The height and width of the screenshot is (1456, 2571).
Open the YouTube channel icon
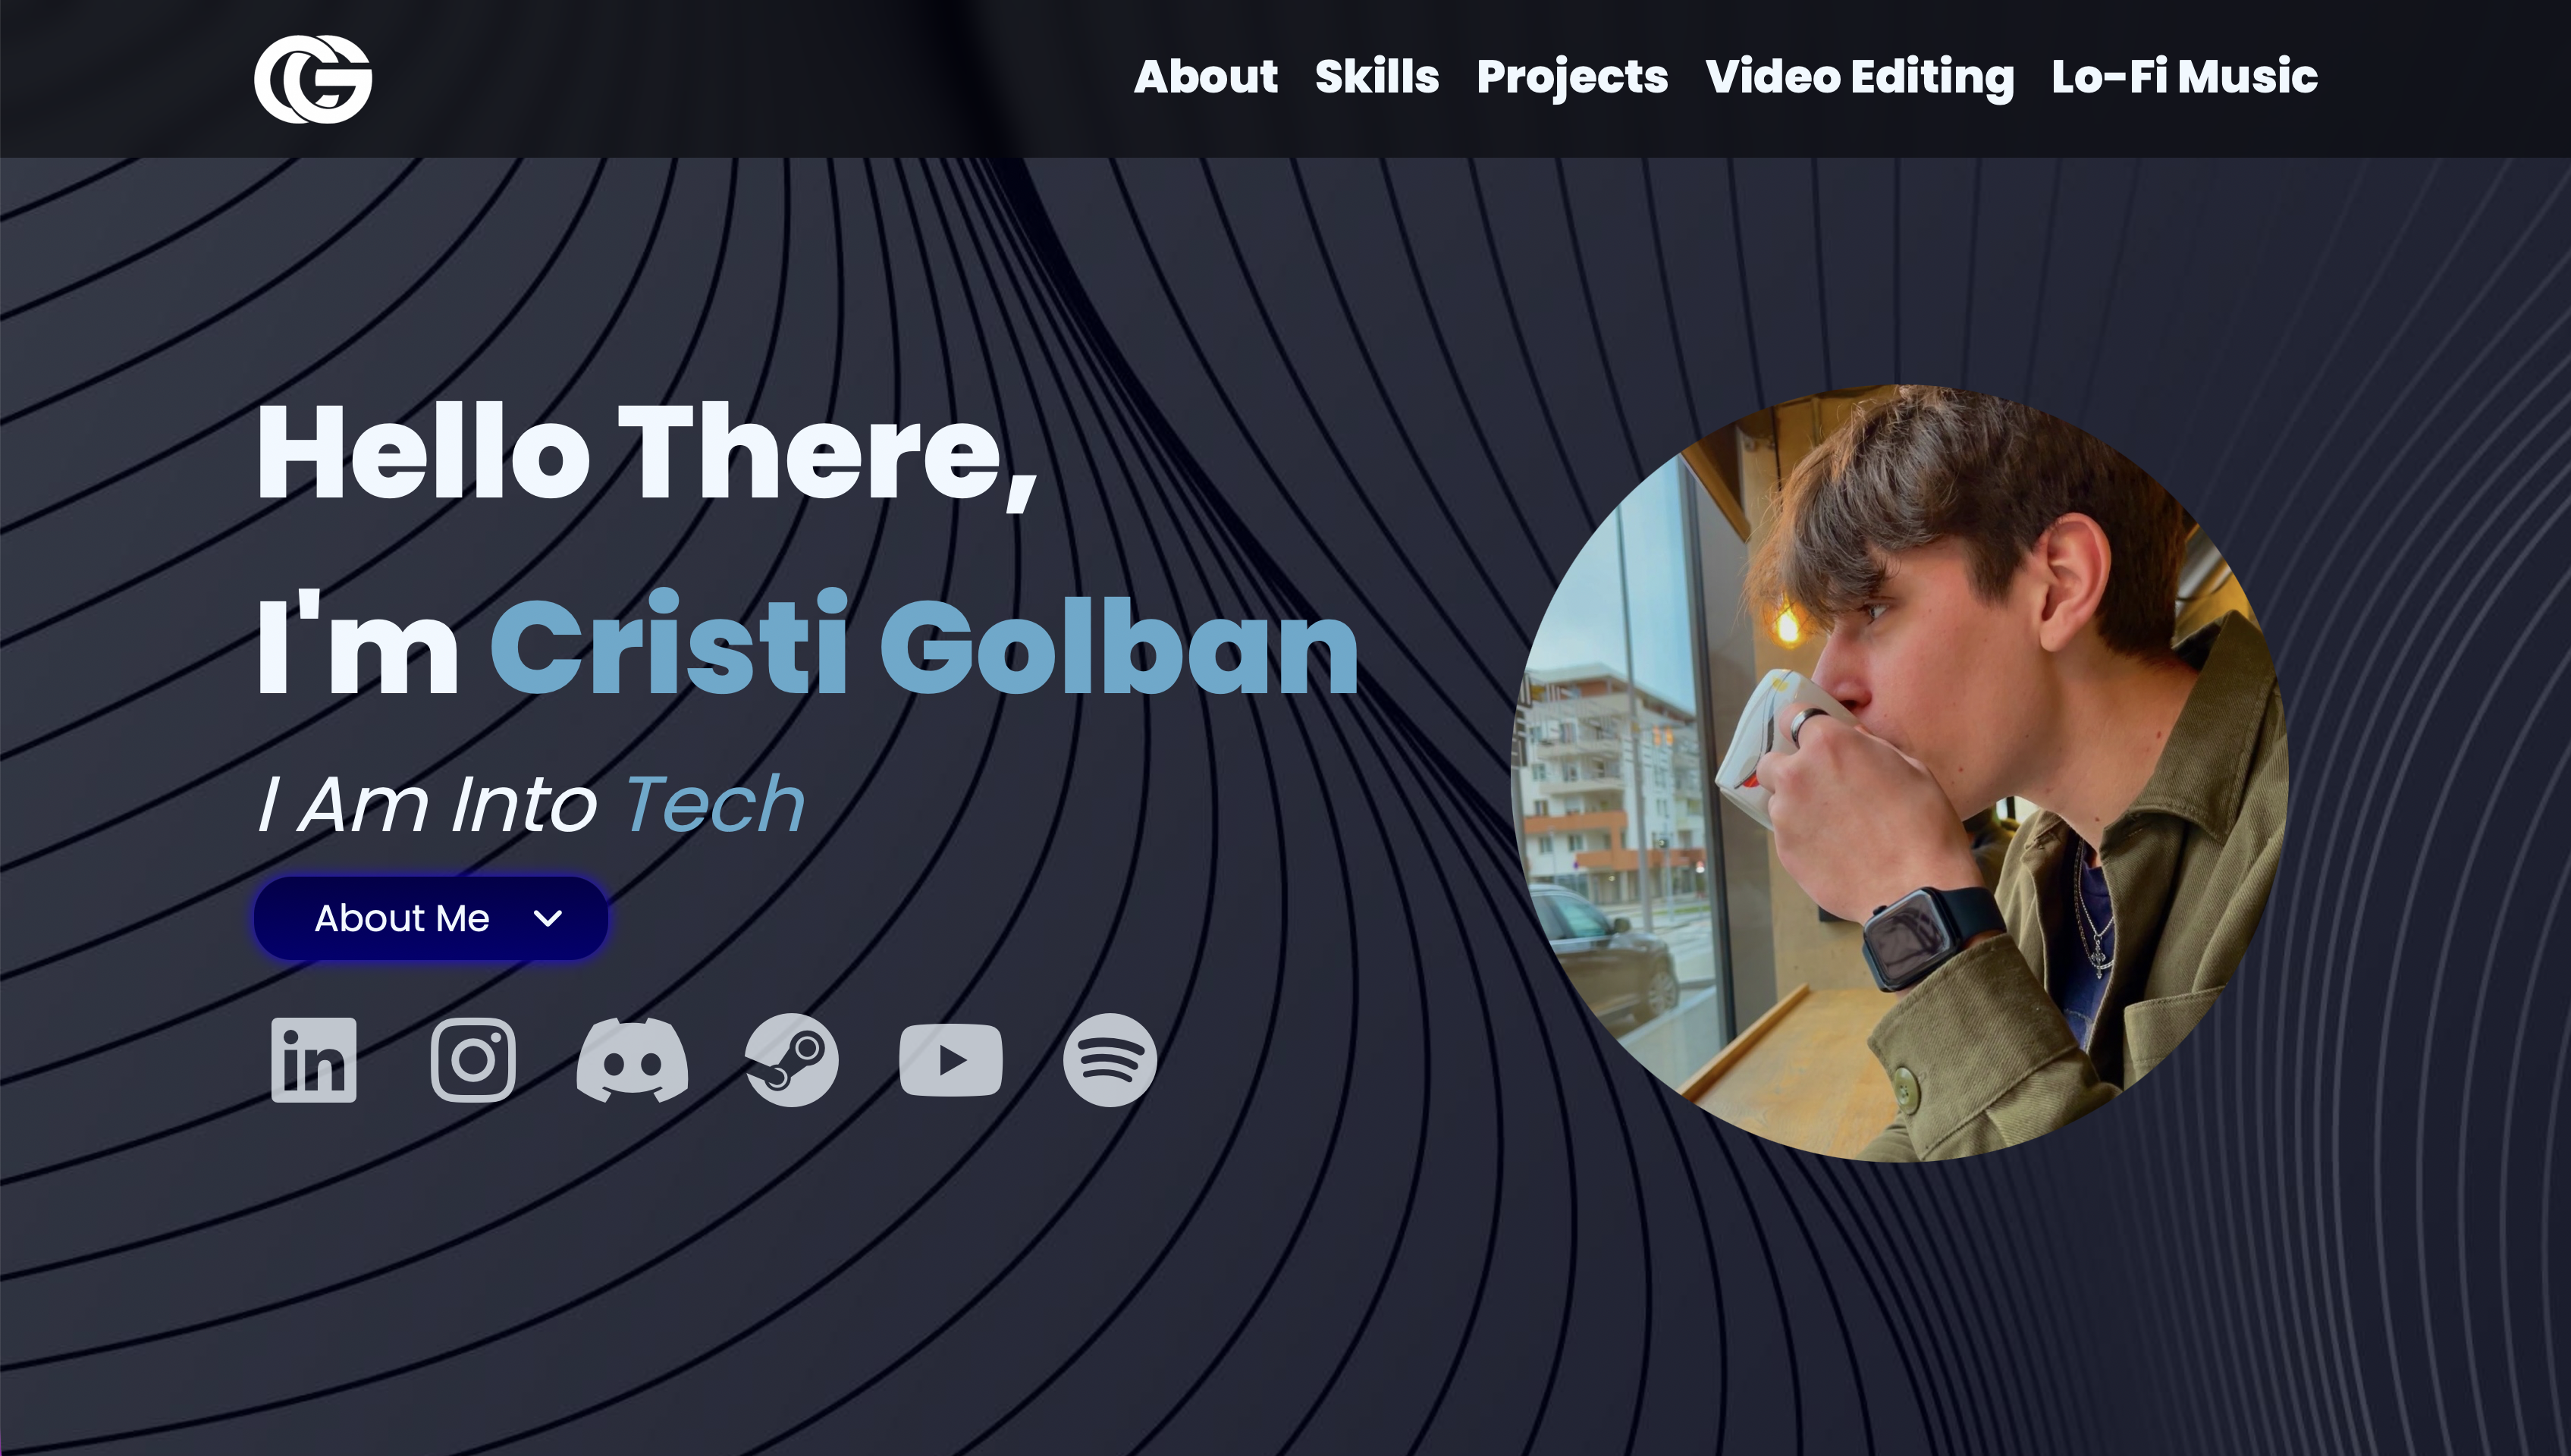(951, 1060)
